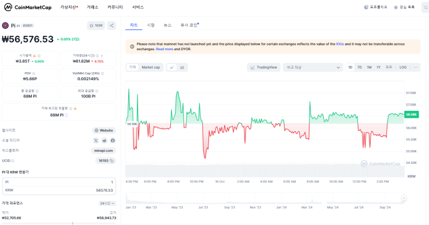Viewport: 429px width, 225px height.
Task: Click the market cap info icon
Action: (39, 55)
